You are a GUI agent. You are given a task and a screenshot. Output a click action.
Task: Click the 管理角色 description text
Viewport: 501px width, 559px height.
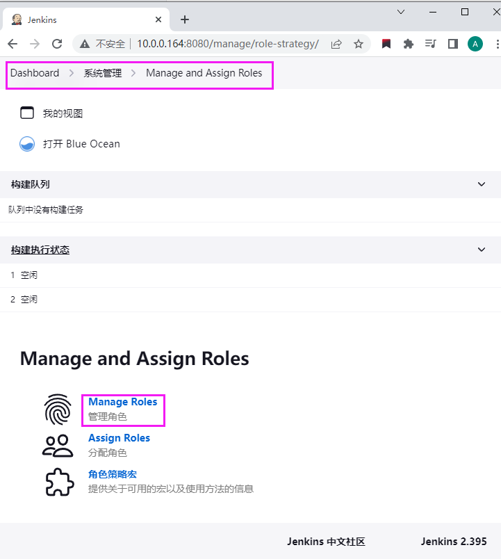point(107,416)
